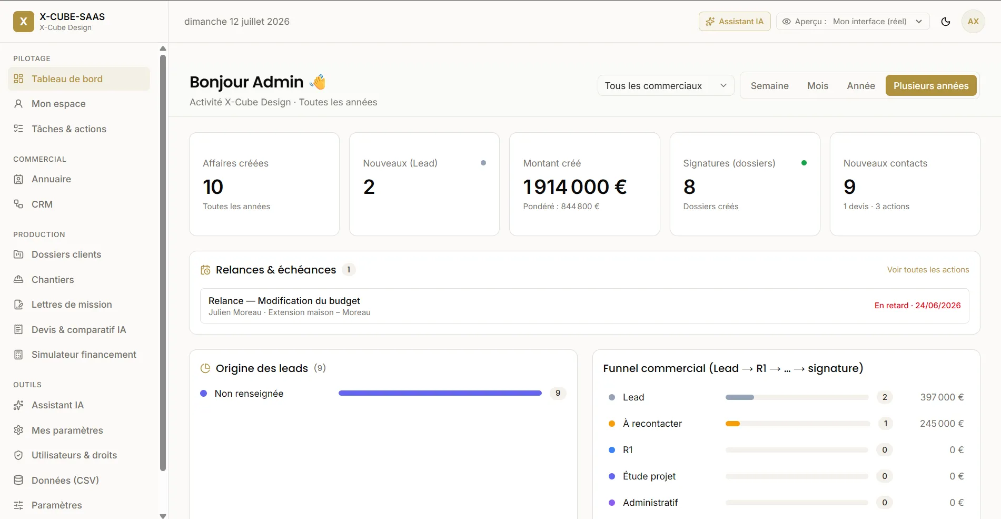Click the Lead funnel progress bar
This screenshot has height=519, width=1001.
click(797, 397)
